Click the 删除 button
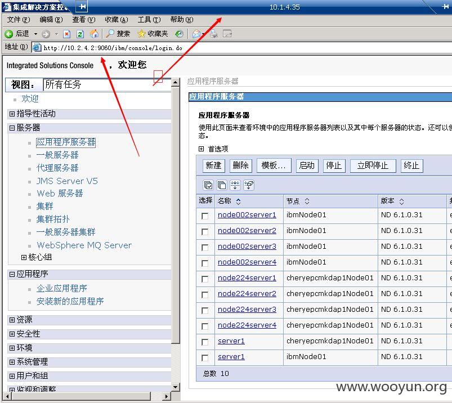The height and width of the screenshot is (403, 452). [x=241, y=165]
